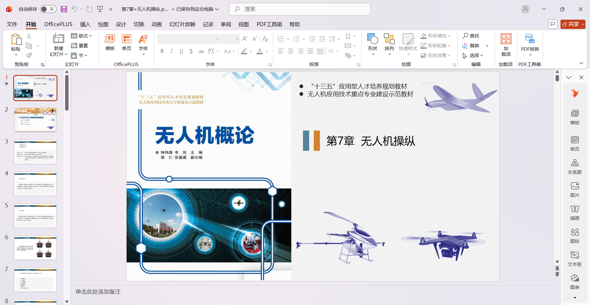Click the New Slide (新建幻灯片) icon
Image resolution: width=590 pixels, height=305 pixels.
[58, 39]
